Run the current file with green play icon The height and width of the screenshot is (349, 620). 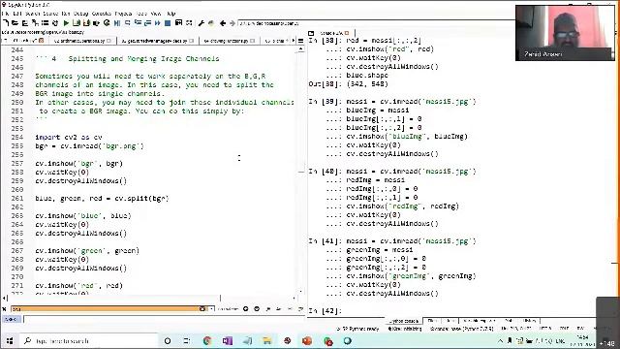(66, 23)
